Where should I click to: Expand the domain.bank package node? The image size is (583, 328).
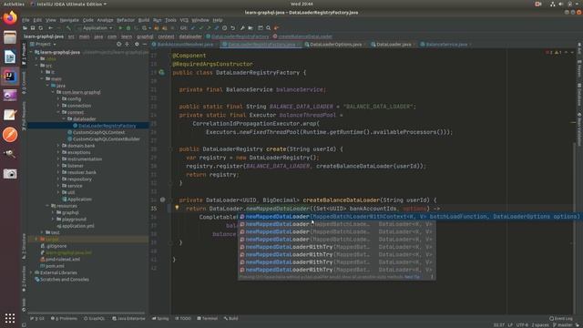tap(58, 146)
